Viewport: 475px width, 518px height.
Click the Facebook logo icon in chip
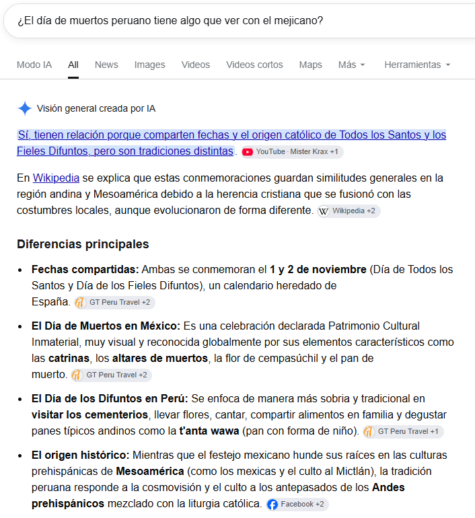[272, 505]
